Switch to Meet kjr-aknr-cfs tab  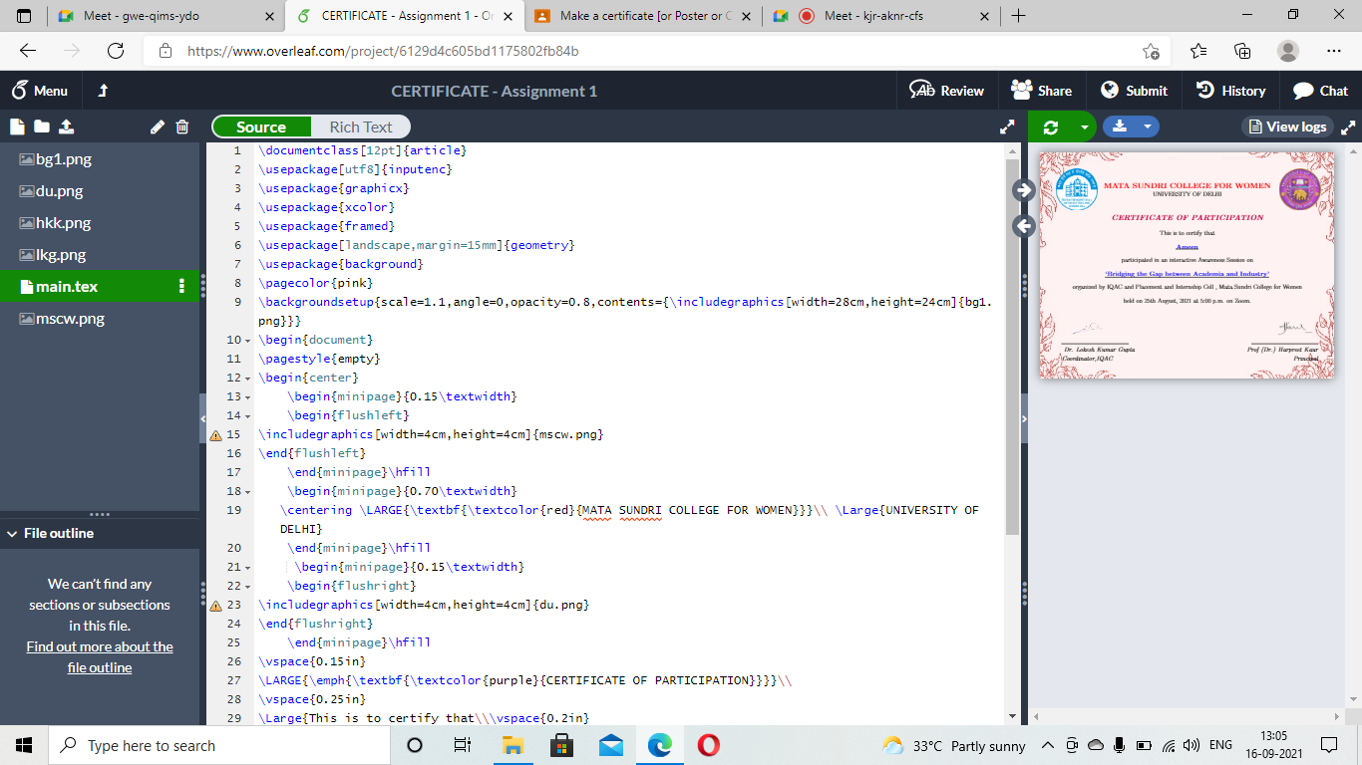(881, 16)
